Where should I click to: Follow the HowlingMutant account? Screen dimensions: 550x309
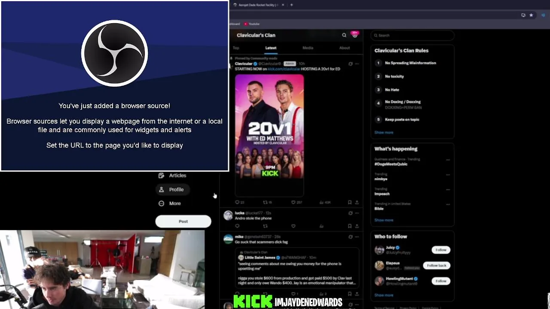441,281
